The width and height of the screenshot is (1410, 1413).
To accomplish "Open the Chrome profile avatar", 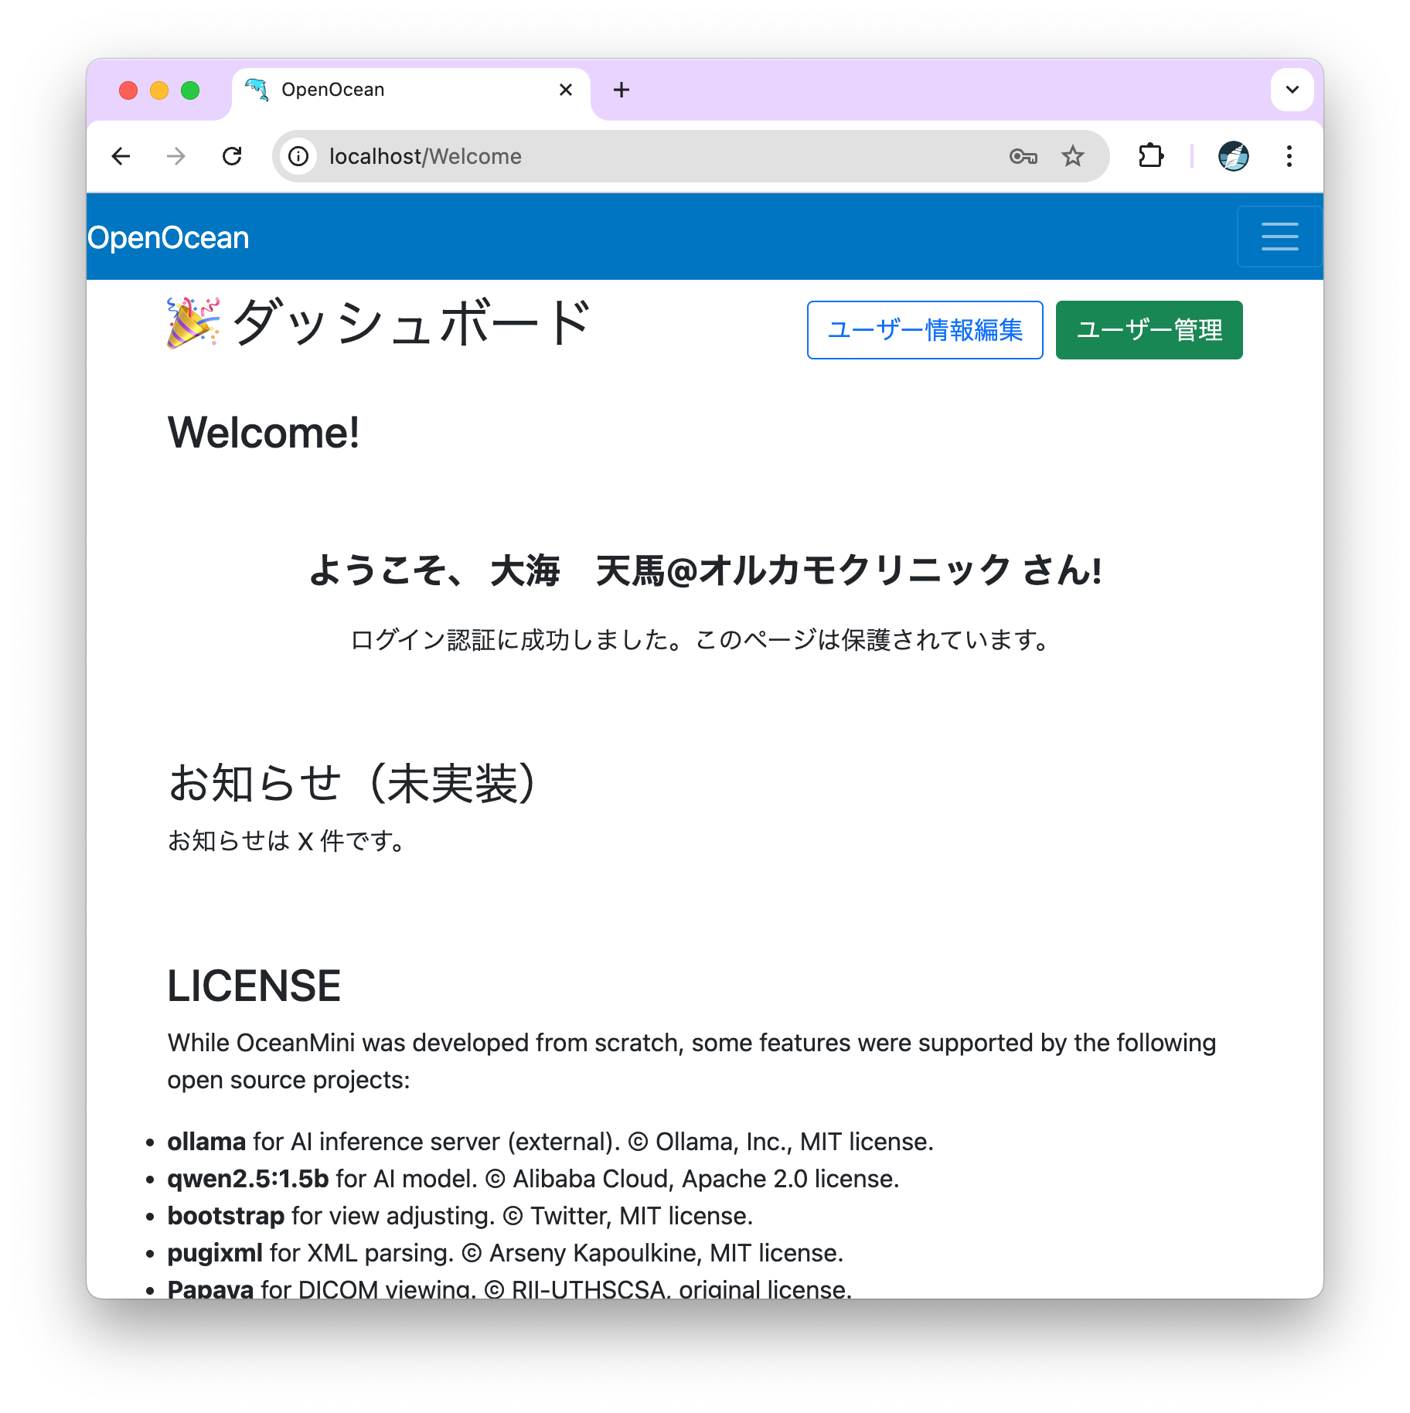I will [1233, 157].
